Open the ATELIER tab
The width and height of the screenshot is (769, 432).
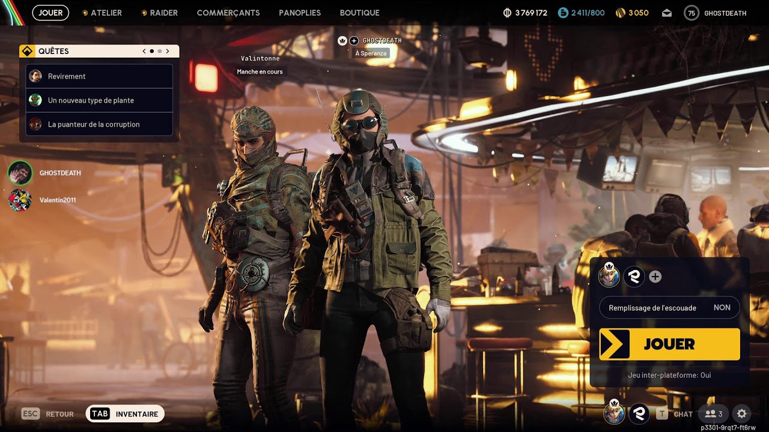point(102,13)
